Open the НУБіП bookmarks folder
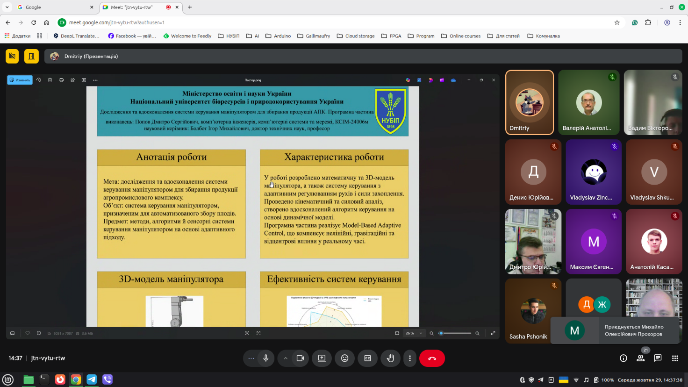The width and height of the screenshot is (688, 387). (229, 36)
